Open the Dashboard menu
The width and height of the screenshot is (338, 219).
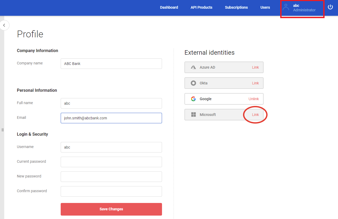point(169,7)
